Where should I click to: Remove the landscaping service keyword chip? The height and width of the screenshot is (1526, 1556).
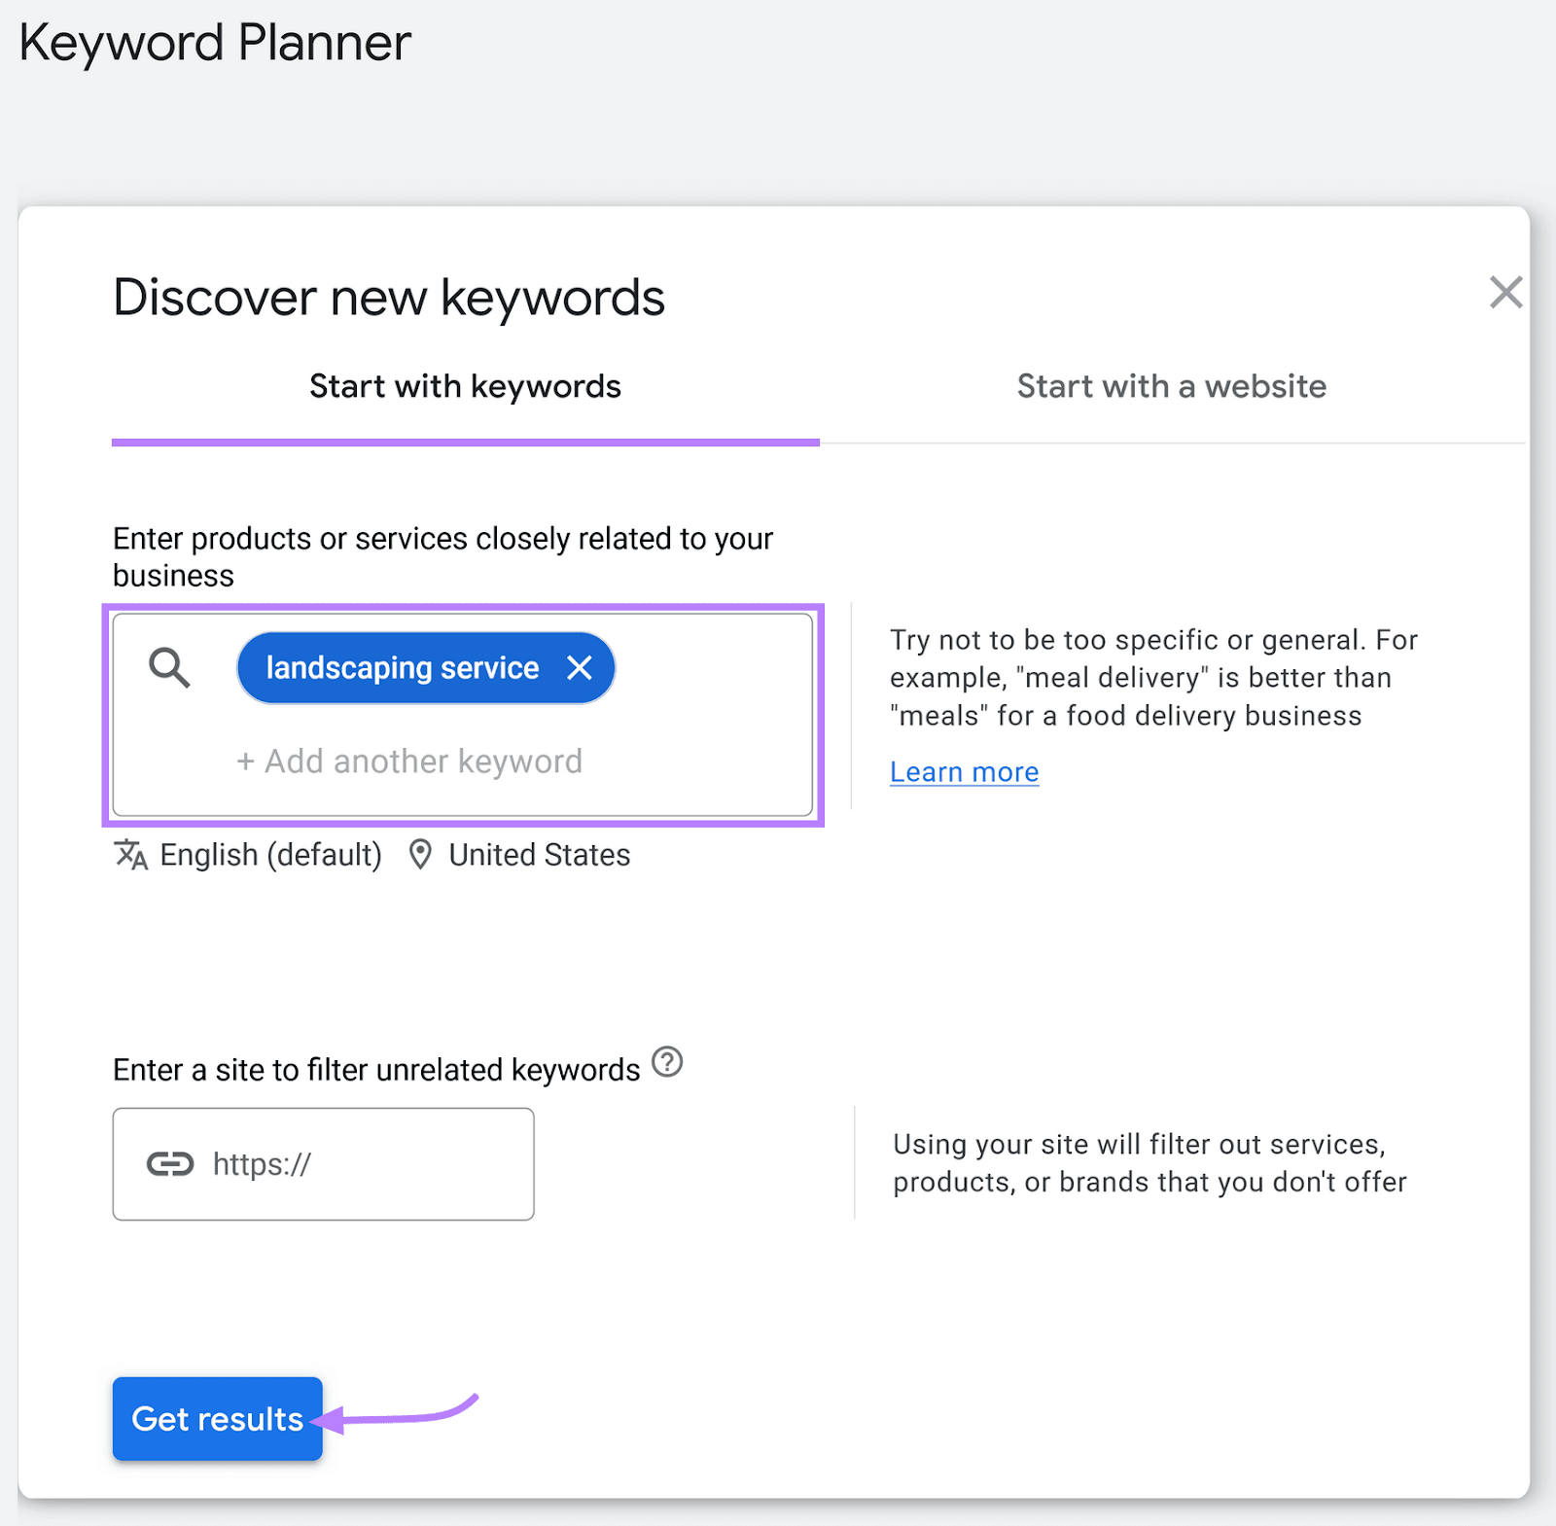click(580, 667)
